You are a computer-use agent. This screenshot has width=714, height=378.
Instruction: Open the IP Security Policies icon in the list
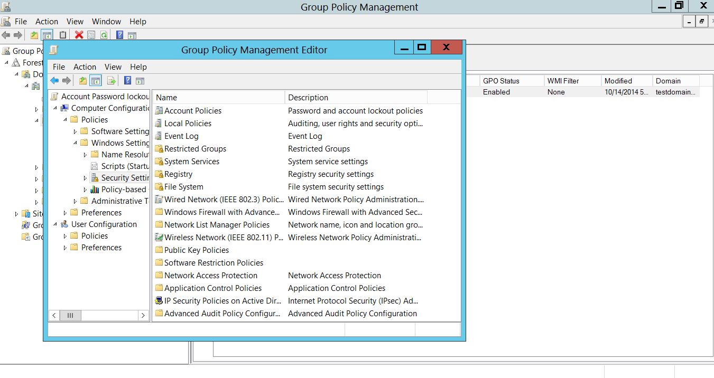[159, 301]
